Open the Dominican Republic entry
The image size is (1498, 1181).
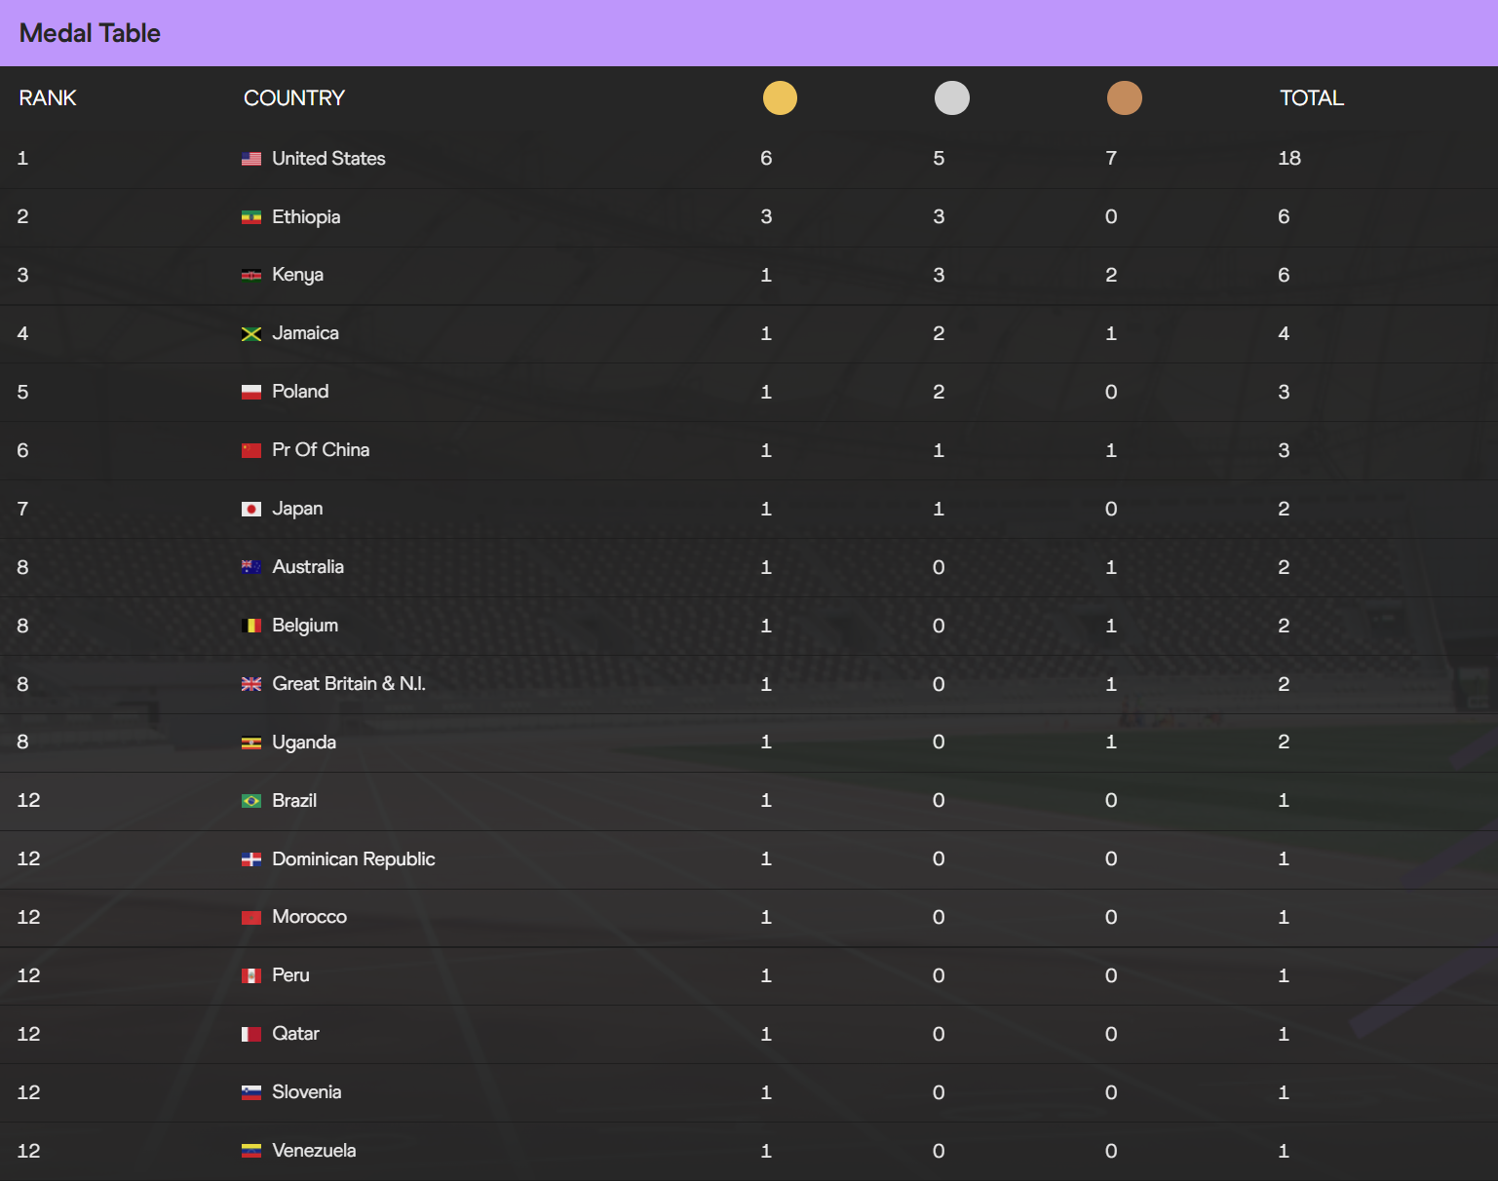(x=354, y=858)
